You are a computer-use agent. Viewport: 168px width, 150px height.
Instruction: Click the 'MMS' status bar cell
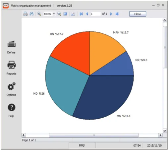[x=82, y=145]
